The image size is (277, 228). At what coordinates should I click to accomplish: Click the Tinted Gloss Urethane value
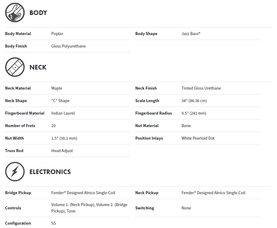[201, 88]
